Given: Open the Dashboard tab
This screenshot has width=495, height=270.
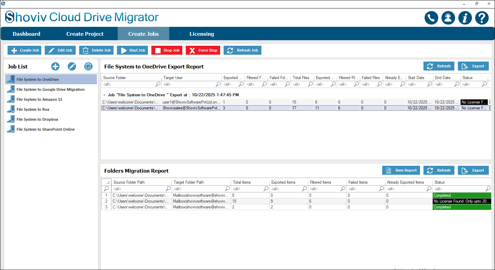Looking at the screenshot, I should [x=26, y=34].
